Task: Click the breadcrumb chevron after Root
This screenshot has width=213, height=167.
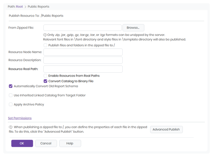Action: coord(25,7)
